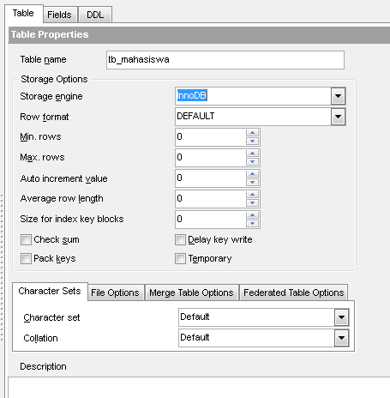The image size is (390, 398).
Task: Open the File Options tab
Action: point(115,292)
